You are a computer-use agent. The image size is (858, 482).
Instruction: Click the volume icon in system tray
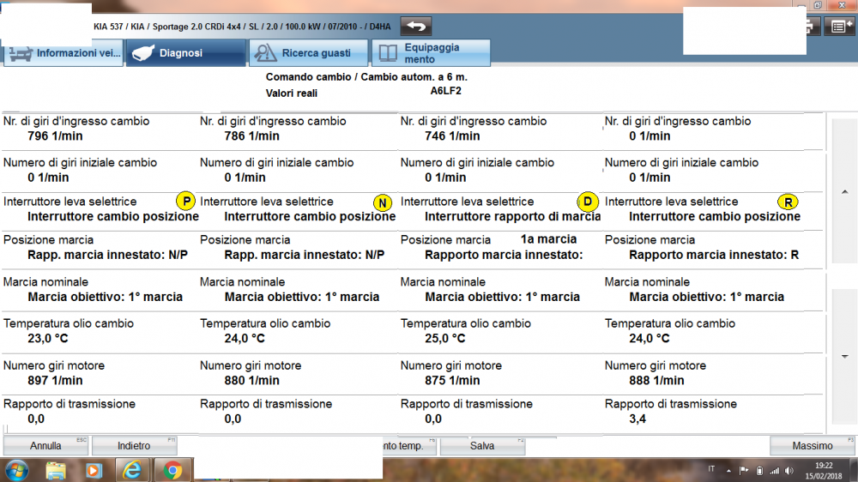pyautogui.click(x=789, y=471)
